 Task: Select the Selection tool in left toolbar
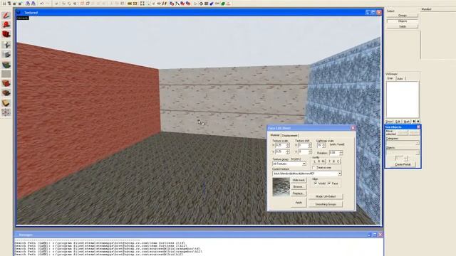6,15
